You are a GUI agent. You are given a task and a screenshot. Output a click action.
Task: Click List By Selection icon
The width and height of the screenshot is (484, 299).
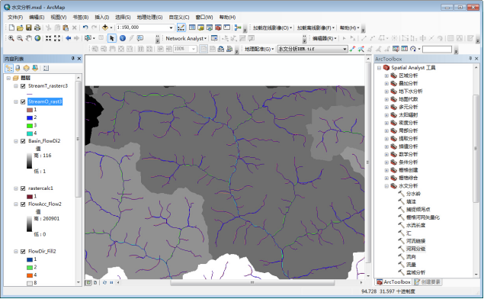pyautogui.click(x=35, y=68)
